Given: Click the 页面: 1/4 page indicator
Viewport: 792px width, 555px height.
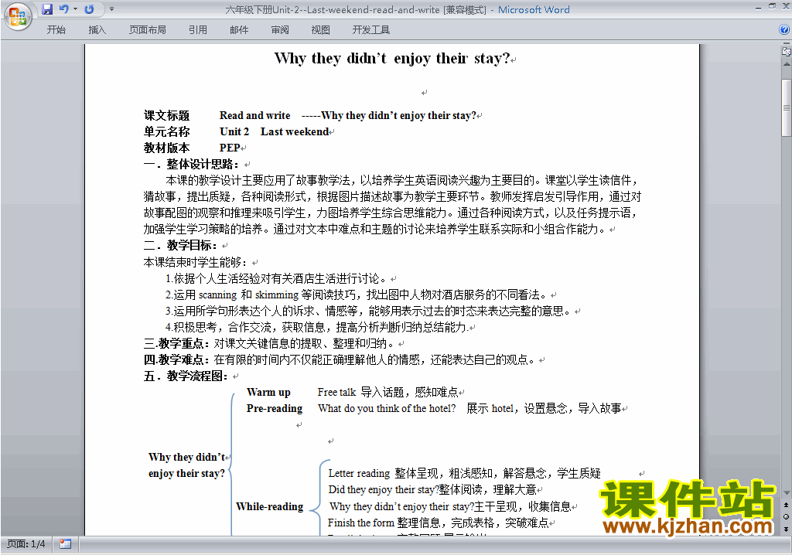Looking at the screenshot, I should point(26,544).
